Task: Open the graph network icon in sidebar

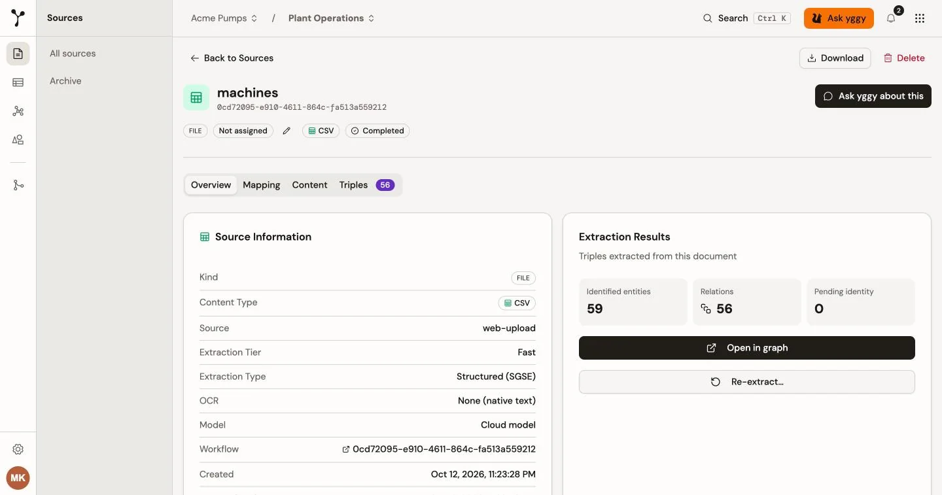Action: tap(18, 111)
